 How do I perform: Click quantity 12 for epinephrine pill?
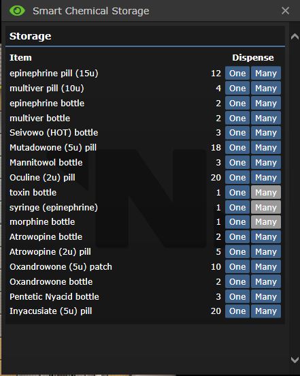pyautogui.click(x=216, y=73)
